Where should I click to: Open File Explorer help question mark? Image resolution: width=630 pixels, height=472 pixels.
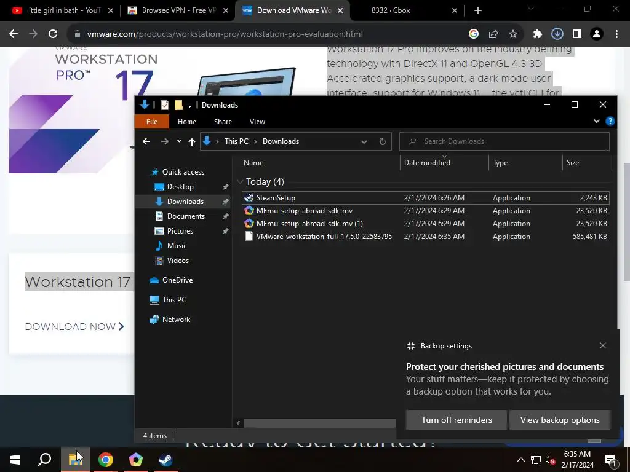(610, 121)
